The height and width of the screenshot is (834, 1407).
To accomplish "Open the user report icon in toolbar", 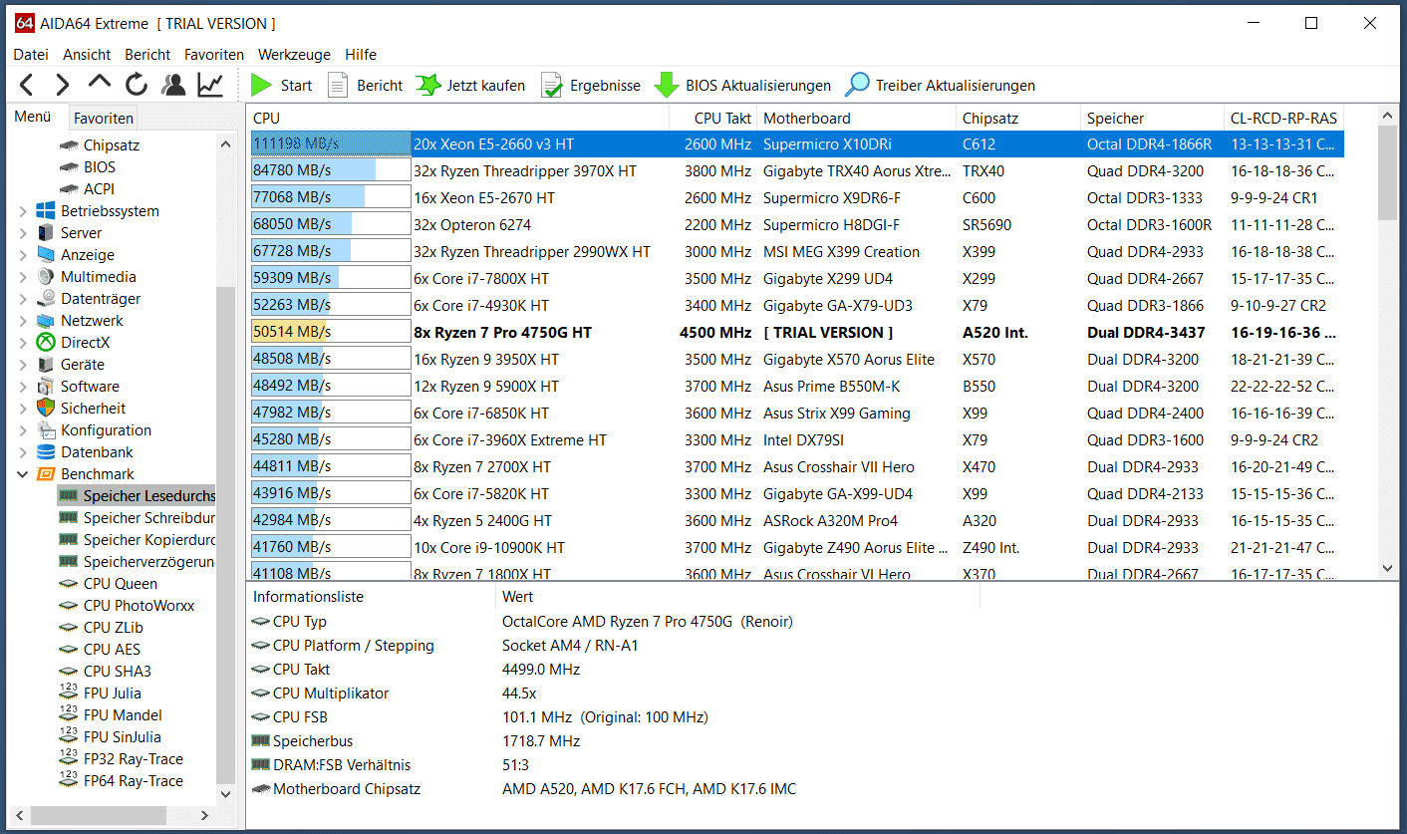I will tap(173, 85).
